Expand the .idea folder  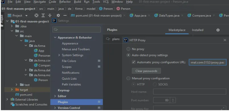(x=12, y=26)
